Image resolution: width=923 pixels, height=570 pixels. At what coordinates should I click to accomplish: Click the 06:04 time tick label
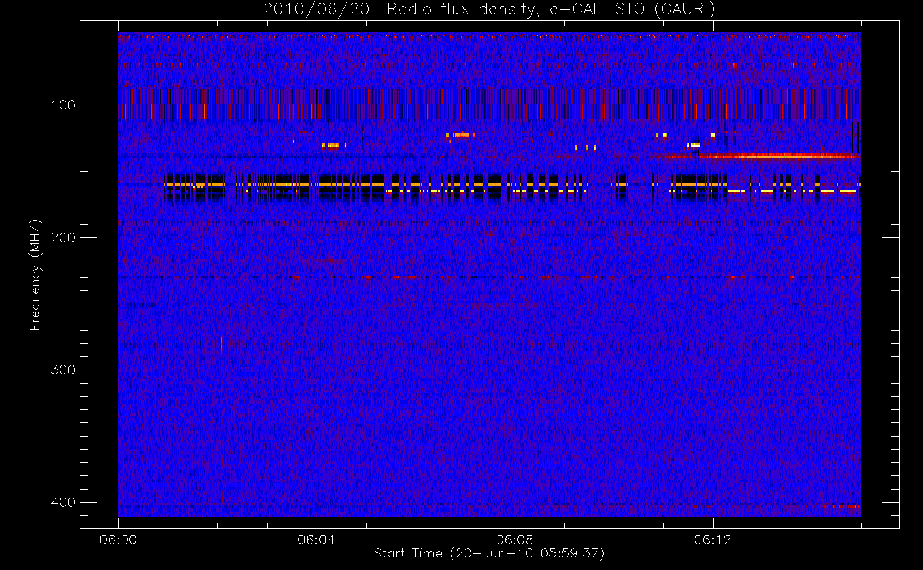coord(317,540)
